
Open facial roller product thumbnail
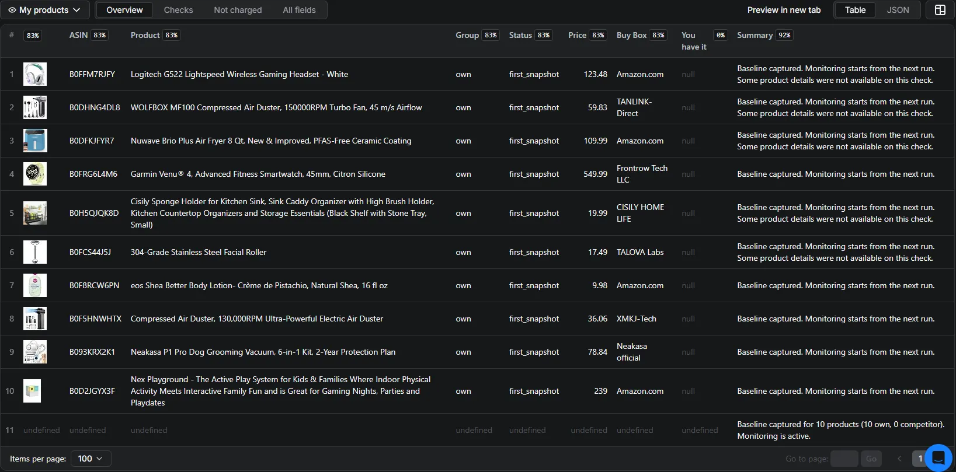(35, 252)
